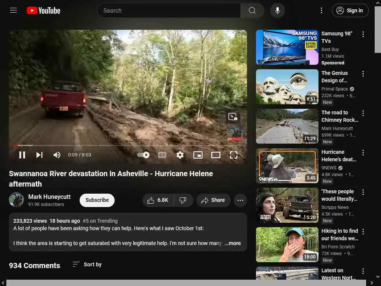381x286 pixels.
Task: Open The road to Chimney Rock thumbnail
Action: [287, 126]
